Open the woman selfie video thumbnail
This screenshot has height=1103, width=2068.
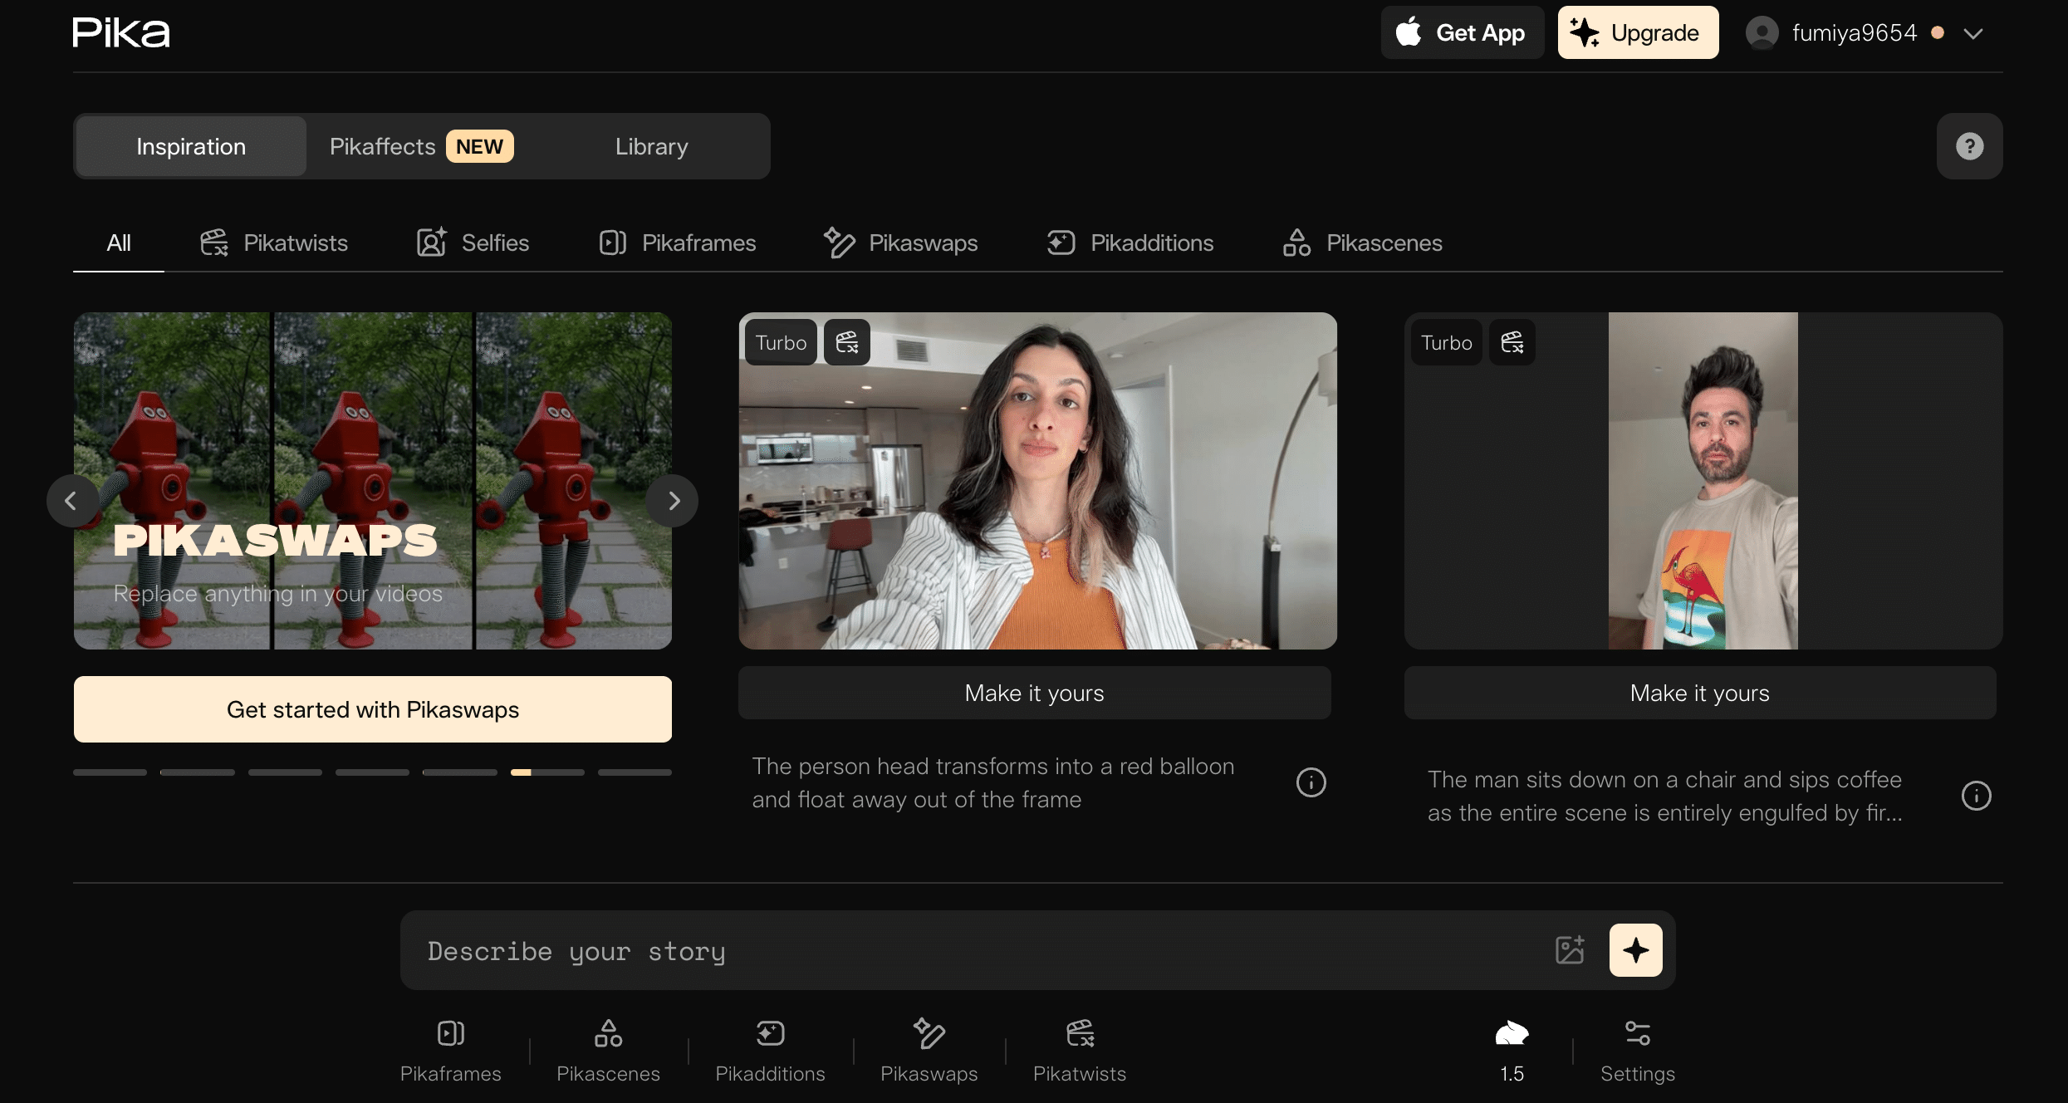[x=1037, y=481]
